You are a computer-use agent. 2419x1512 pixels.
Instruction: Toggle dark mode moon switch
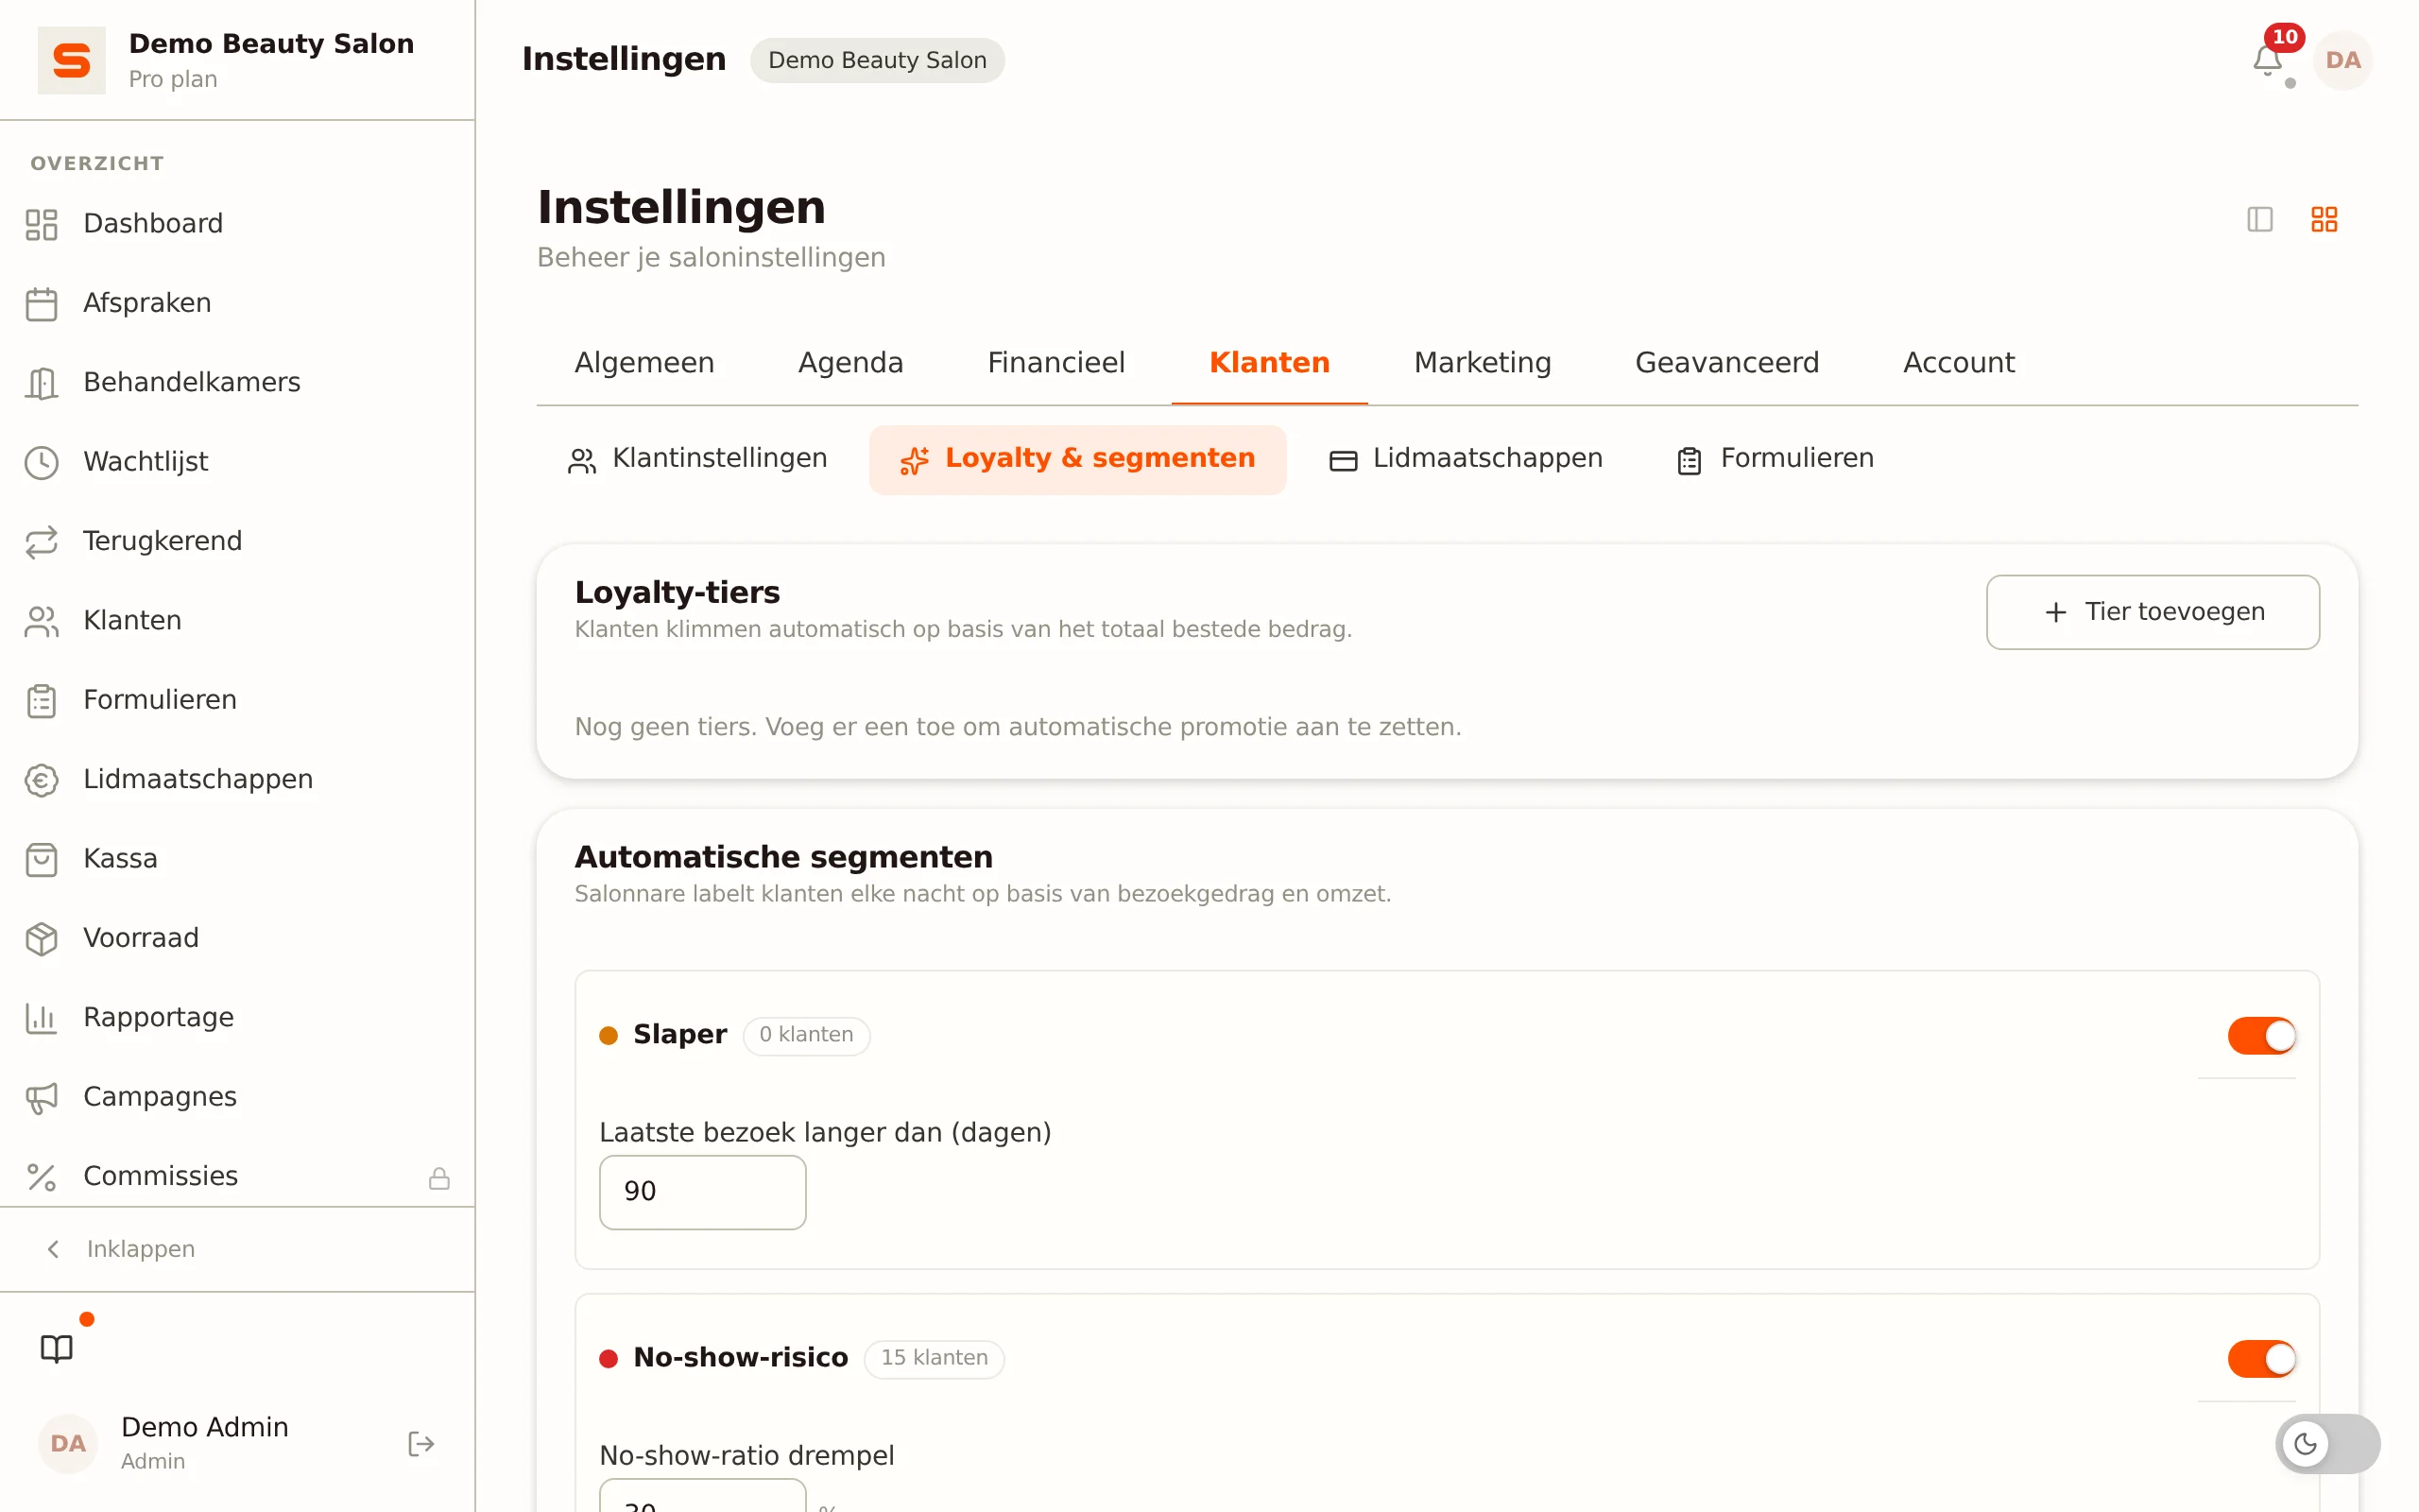pyautogui.click(x=2327, y=1443)
